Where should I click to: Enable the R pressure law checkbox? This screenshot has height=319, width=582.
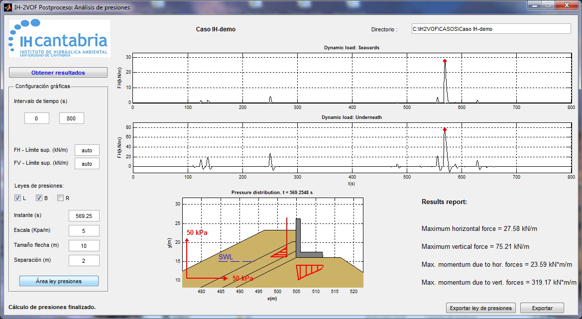tap(61, 198)
